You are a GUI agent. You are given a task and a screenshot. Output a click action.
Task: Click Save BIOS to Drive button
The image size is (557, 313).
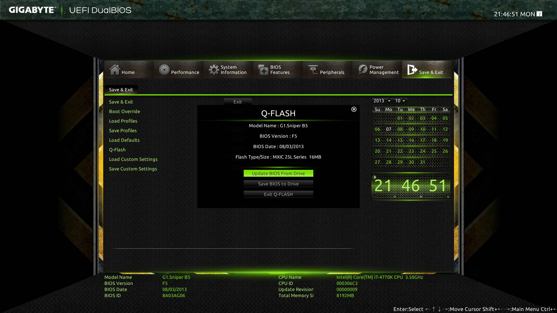278,184
